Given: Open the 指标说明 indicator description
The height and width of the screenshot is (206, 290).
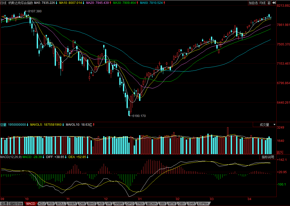Looking at the screenshot, I should 268,157.
